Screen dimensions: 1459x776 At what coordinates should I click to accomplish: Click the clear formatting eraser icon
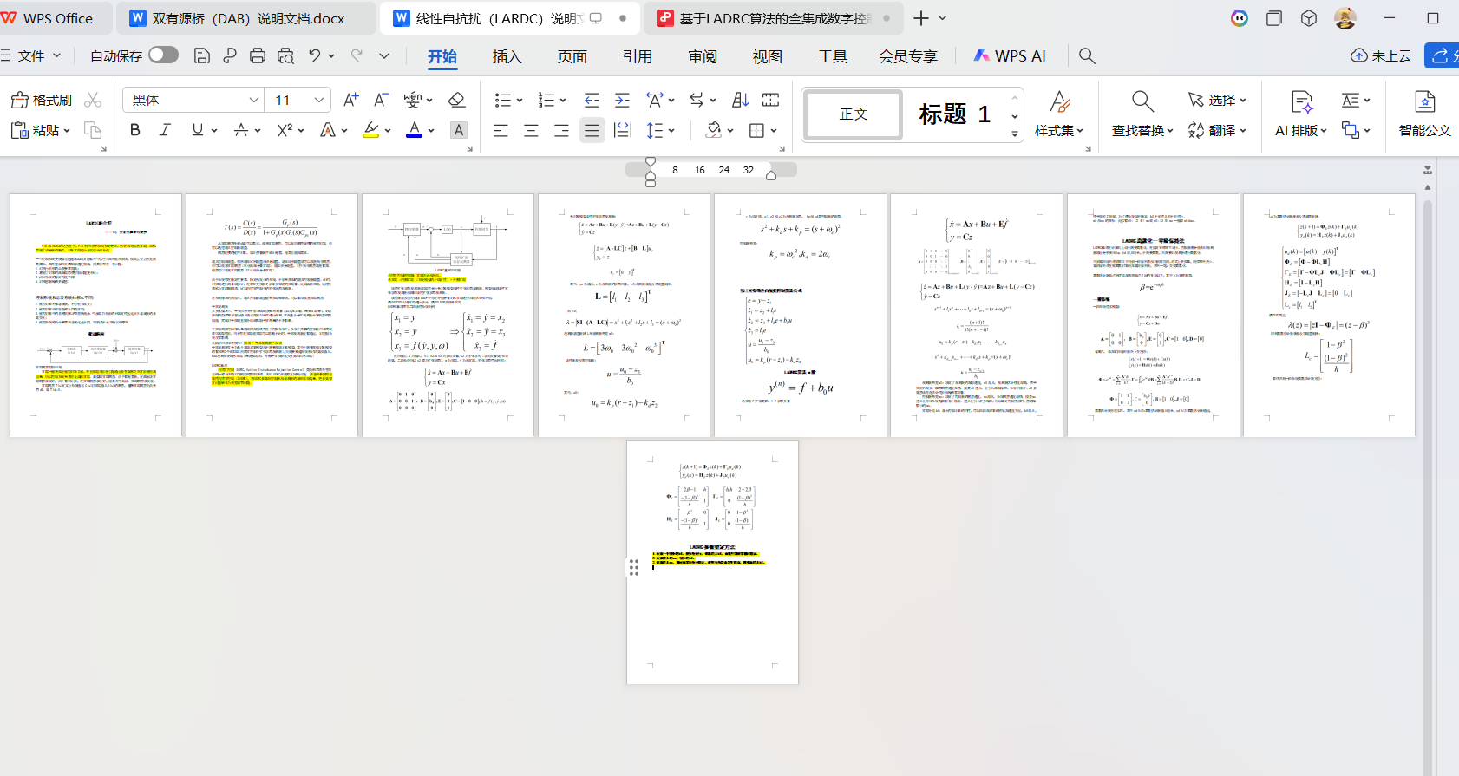(x=457, y=100)
